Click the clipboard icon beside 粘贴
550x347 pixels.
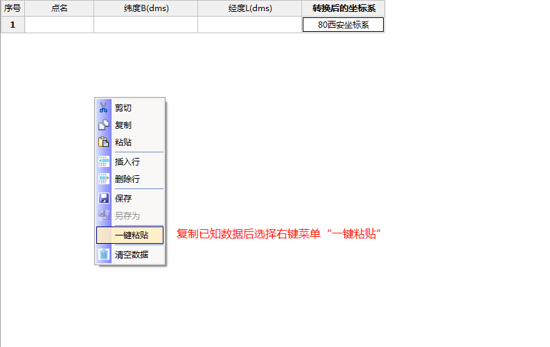pos(103,142)
